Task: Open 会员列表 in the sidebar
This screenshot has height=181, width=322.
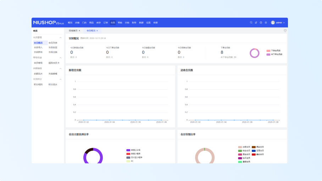Action: [x=53, y=43]
